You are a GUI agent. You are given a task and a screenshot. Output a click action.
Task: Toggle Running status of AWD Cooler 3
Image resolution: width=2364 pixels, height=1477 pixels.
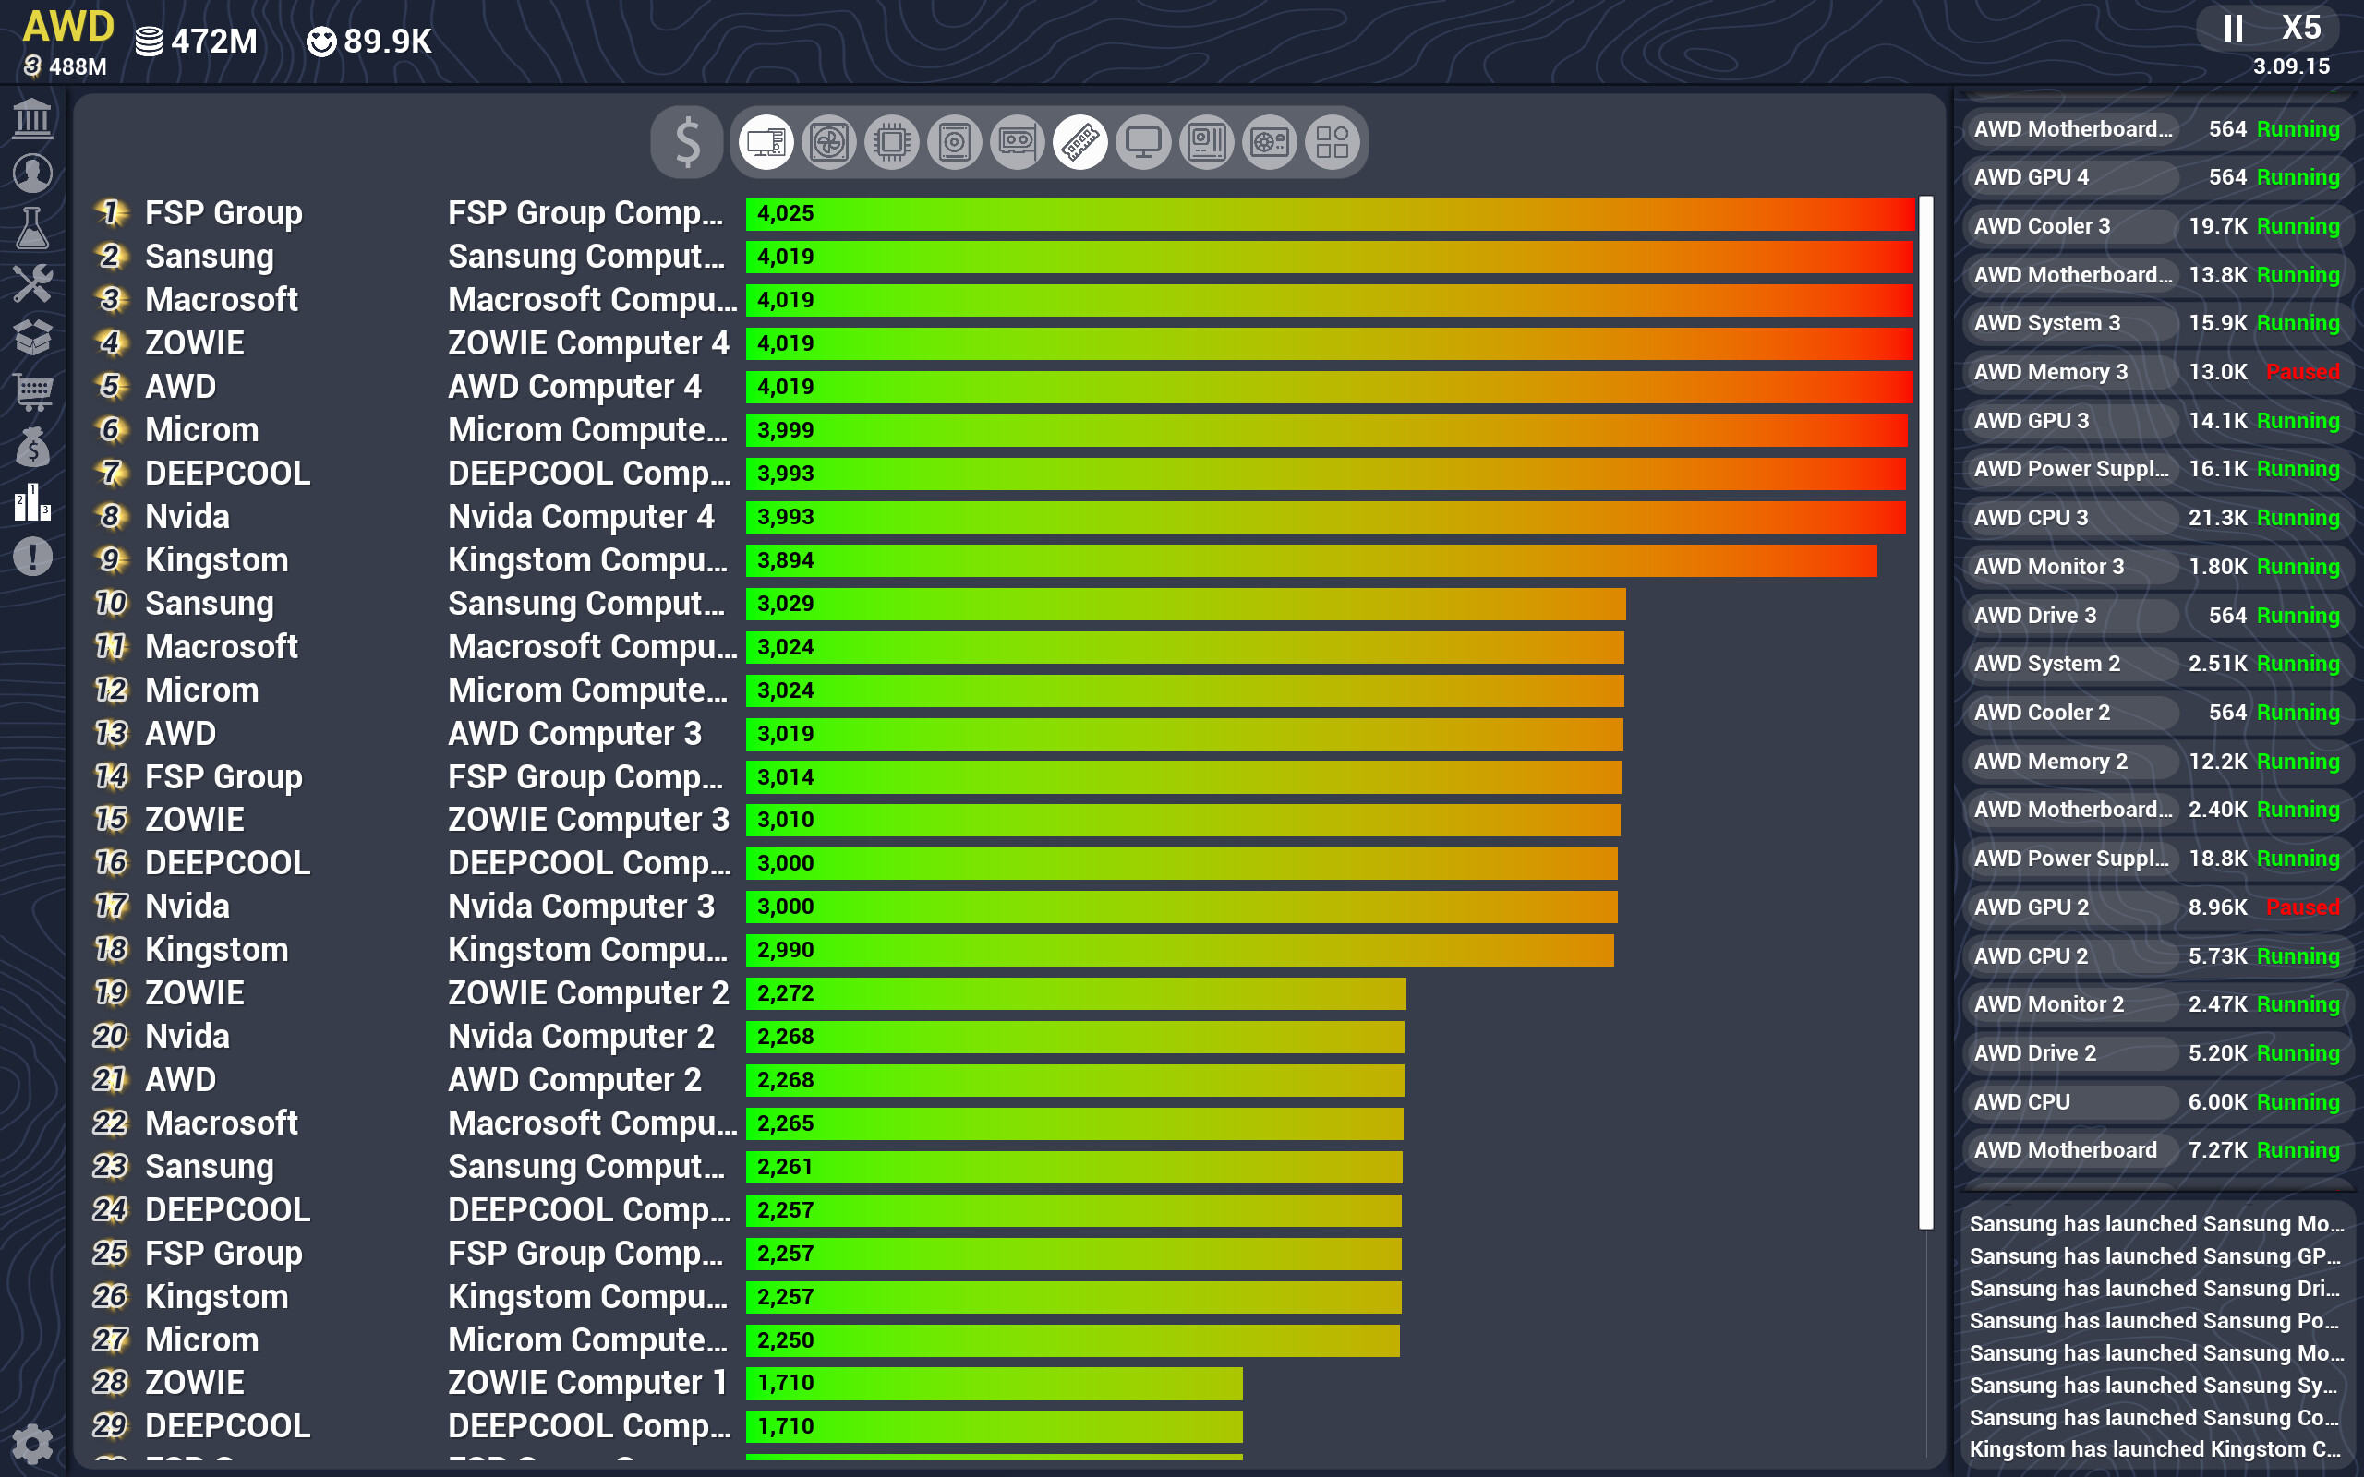[2298, 227]
